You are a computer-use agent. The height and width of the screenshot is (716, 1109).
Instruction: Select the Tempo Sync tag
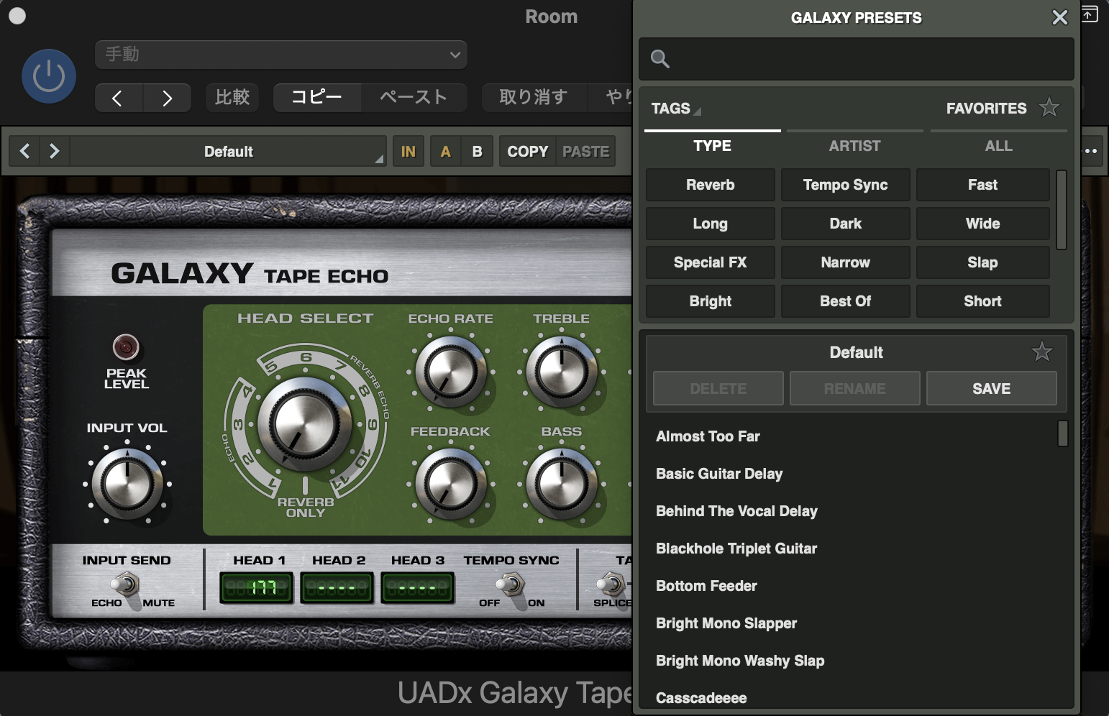point(846,185)
